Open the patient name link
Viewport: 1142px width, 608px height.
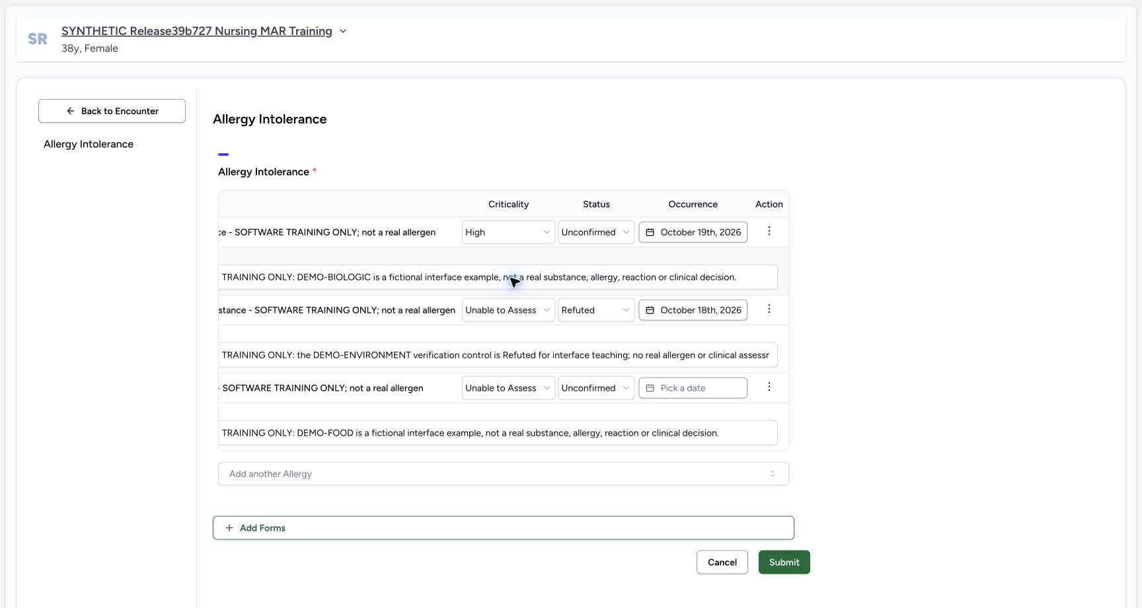coord(197,31)
